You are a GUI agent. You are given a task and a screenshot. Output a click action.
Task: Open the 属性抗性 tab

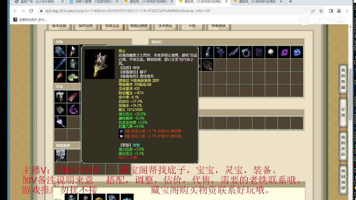tap(86, 26)
